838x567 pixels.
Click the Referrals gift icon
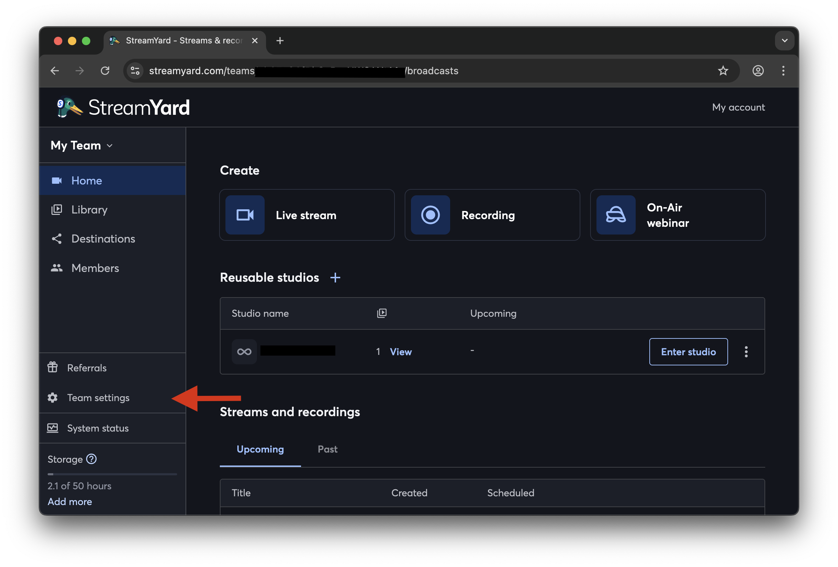(53, 367)
